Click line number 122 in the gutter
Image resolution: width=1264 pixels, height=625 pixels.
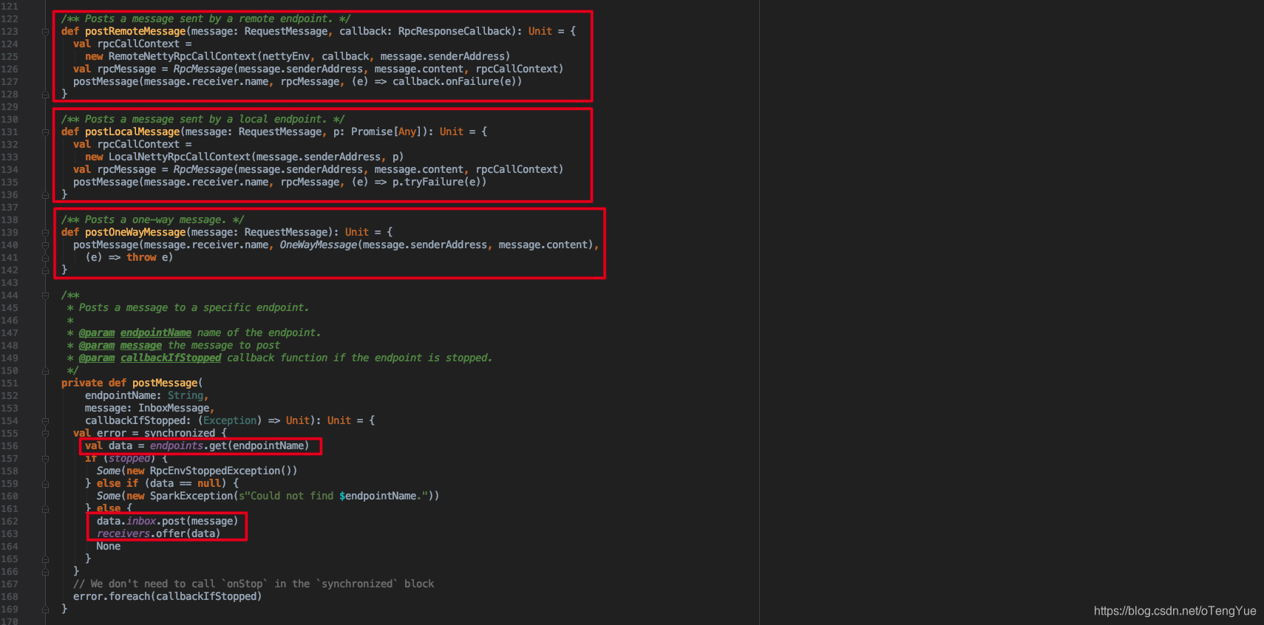(x=10, y=19)
